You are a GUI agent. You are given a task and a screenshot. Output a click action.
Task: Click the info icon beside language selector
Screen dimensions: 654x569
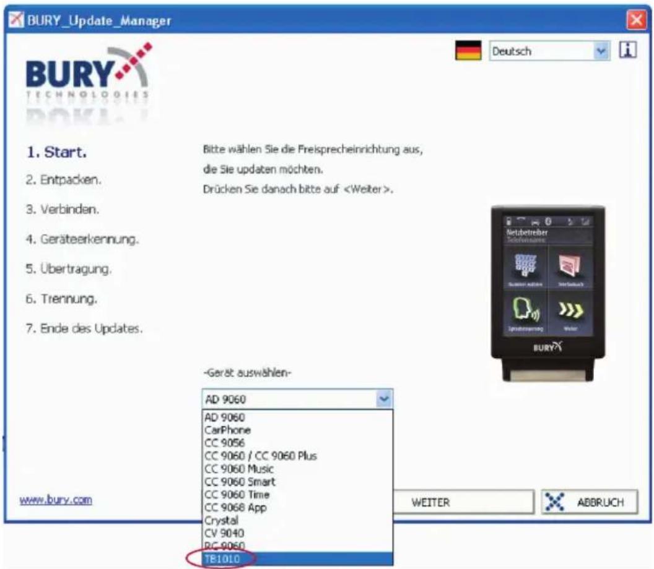628,50
